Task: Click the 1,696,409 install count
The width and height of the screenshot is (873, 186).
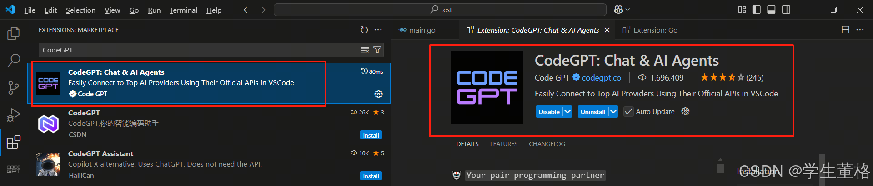Action: point(661,78)
